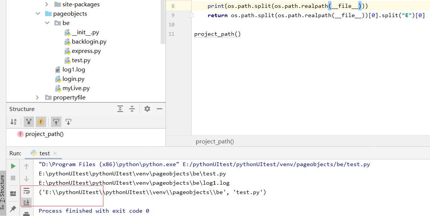Toggle show fields in Structure
Screen dimensions: 430x216
click(41, 122)
